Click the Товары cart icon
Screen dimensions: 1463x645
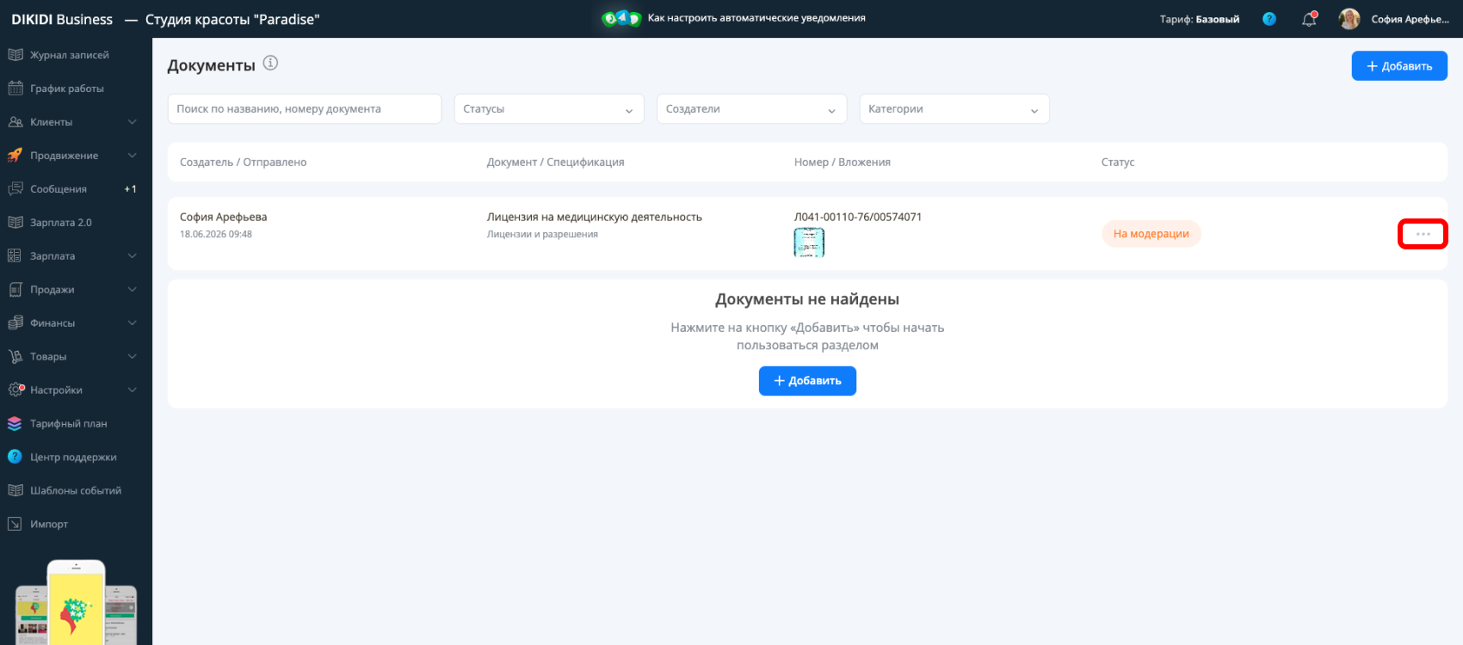[15, 357]
